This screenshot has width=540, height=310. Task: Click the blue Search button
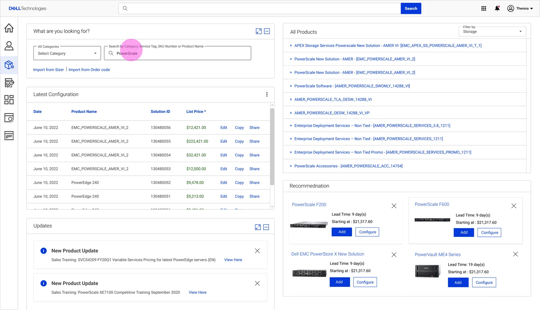pyautogui.click(x=411, y=8)
